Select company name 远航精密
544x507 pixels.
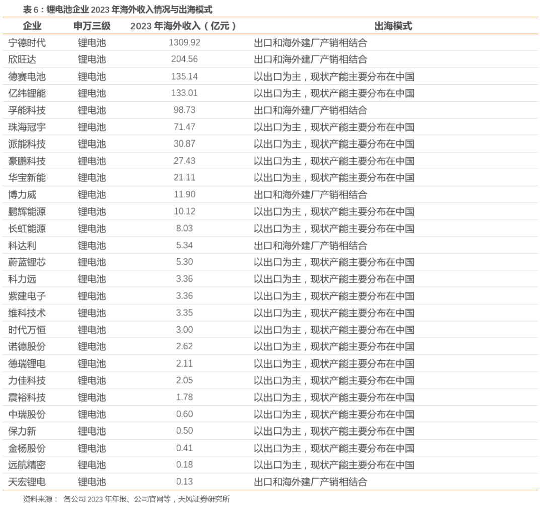pyautogui.click(x=27, y=465)
